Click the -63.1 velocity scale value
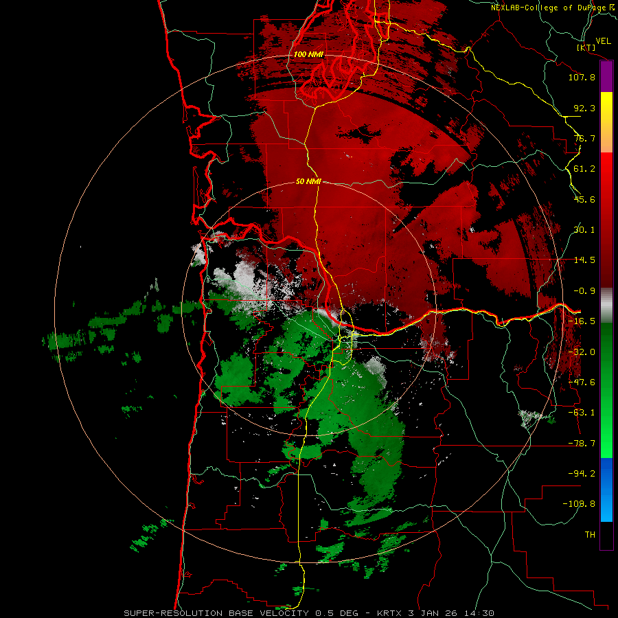 582,413
